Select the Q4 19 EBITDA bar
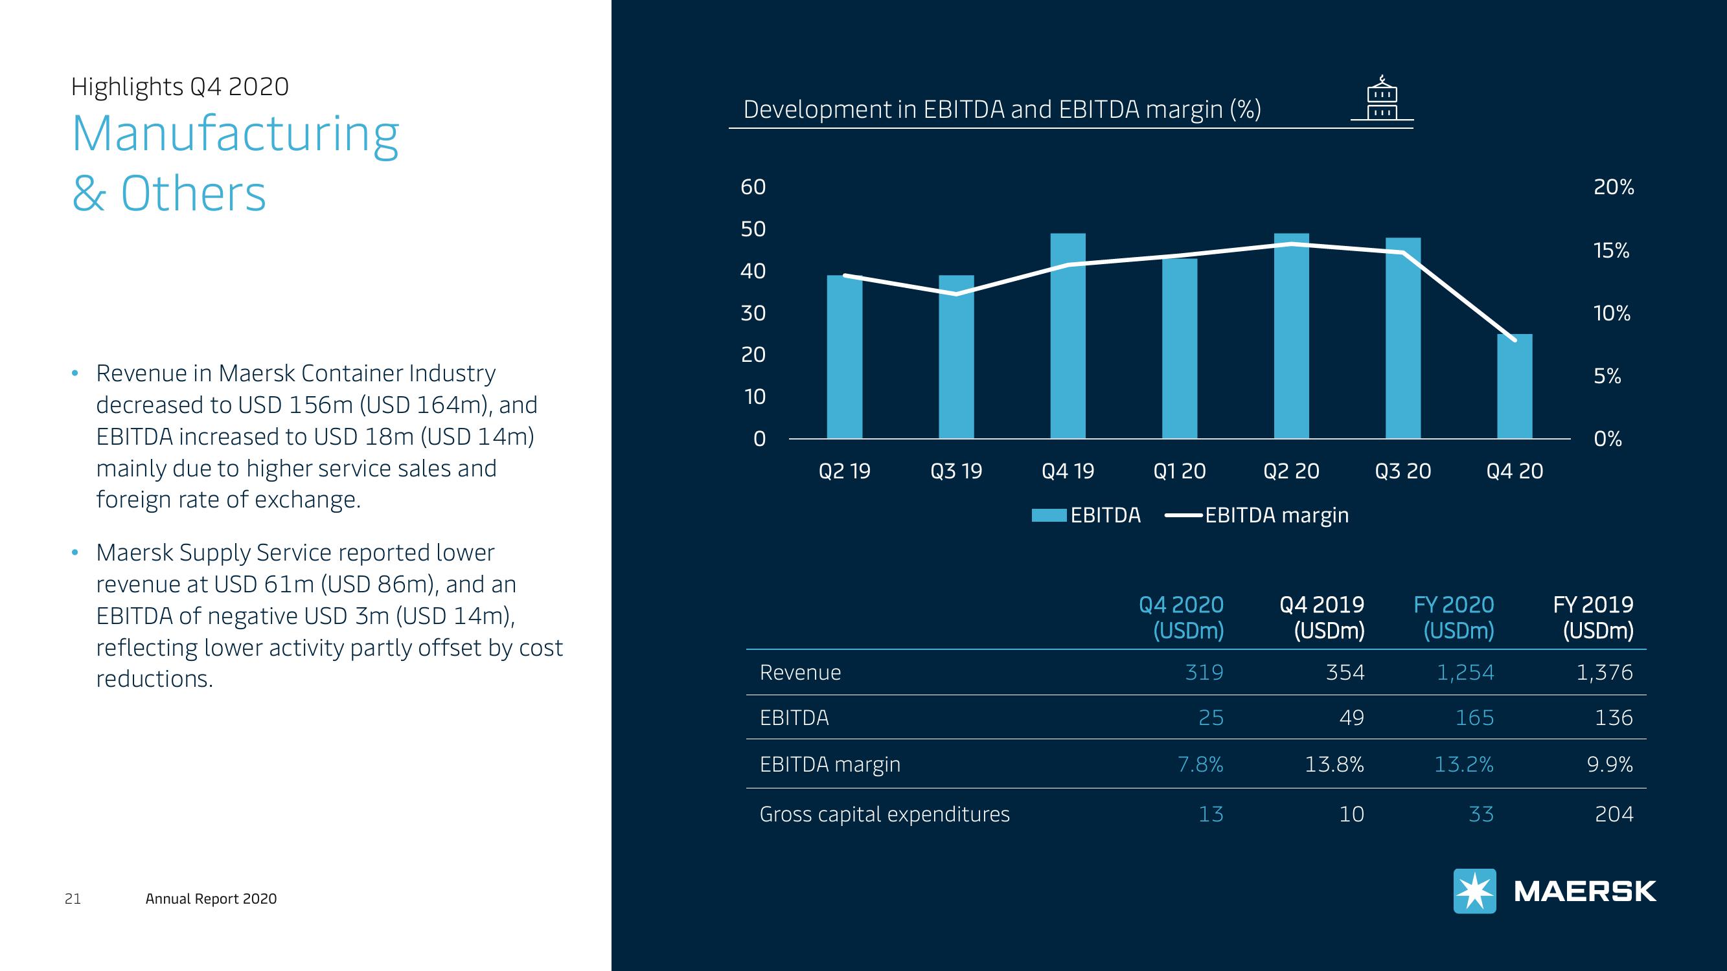Screen dimensions: 1727x971 (x=1068, y=337)
